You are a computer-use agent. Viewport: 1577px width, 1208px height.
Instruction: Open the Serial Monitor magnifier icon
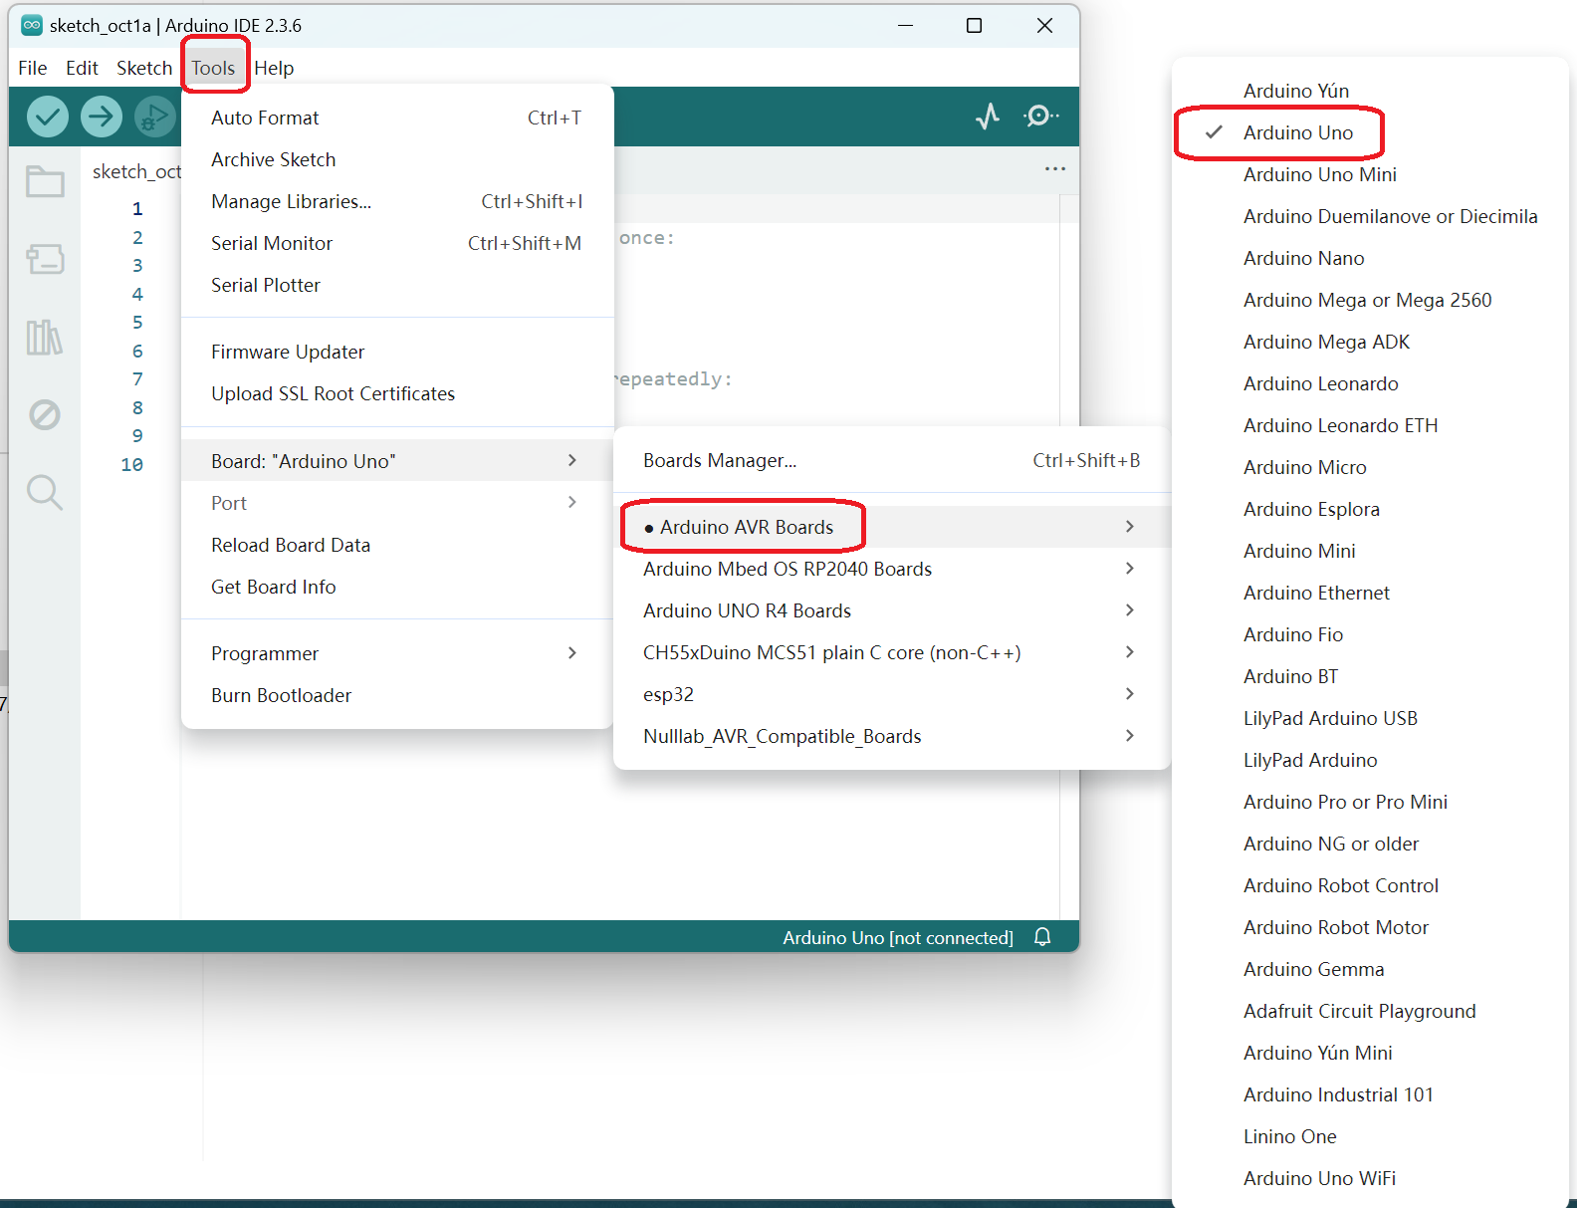pos(1040,117)
